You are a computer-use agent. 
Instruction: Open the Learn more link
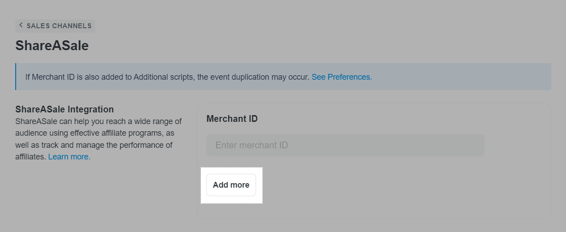[69, 157]
